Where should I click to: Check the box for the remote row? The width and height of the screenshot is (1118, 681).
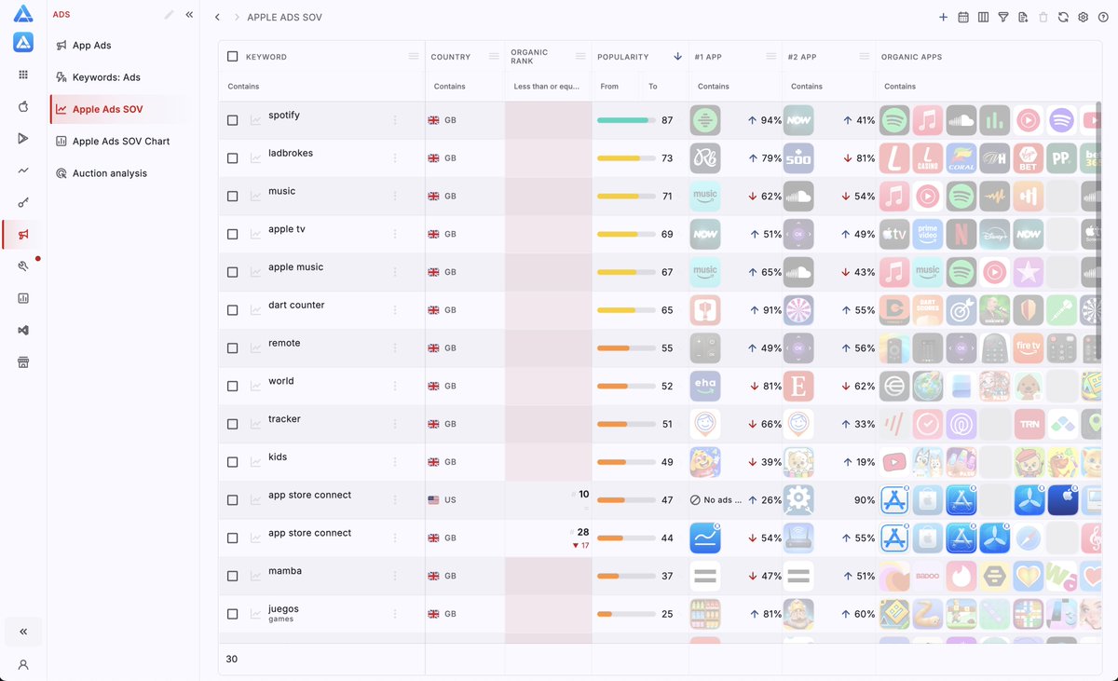coord(233,348)
